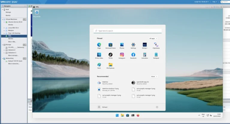Open Firefox from the taskbar
This screenshot has width=230, height=124.
click(x=138, y=115)
